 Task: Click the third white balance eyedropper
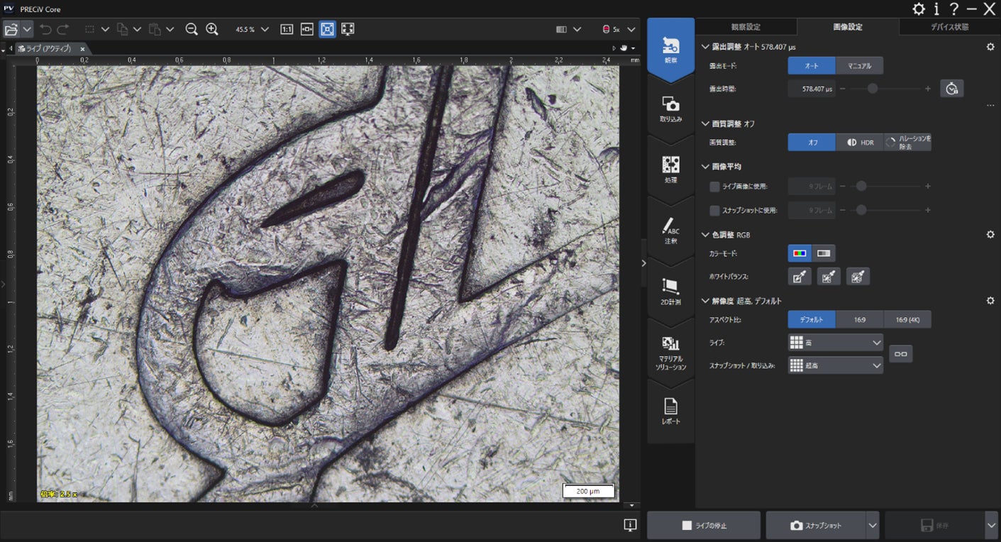coord(858,277)
